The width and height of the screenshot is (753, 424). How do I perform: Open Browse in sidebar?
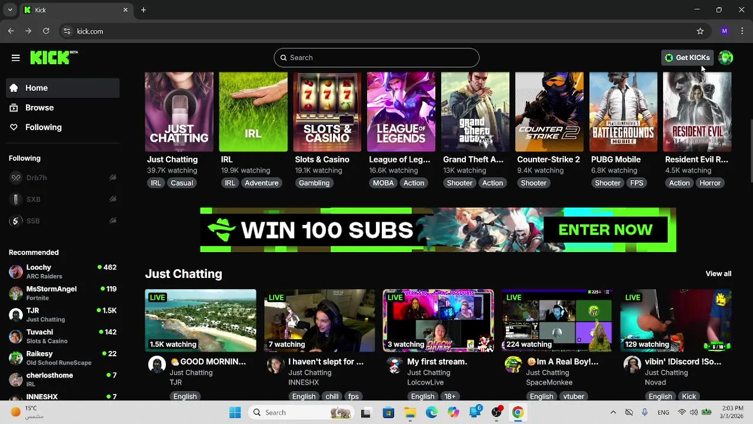(x=63, y=108)
